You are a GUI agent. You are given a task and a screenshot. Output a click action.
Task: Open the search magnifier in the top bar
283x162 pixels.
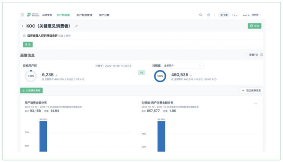[200, 15]
